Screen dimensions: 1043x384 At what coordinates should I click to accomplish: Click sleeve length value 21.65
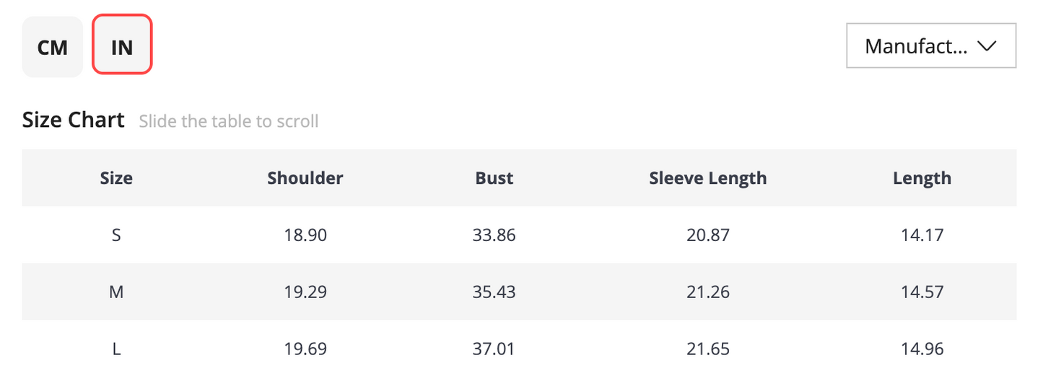click(708, 349)
